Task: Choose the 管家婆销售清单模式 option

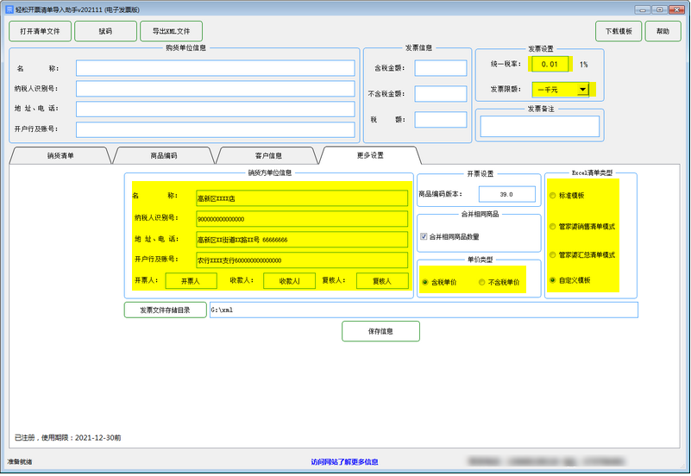Action: click(x=553, y=226)
